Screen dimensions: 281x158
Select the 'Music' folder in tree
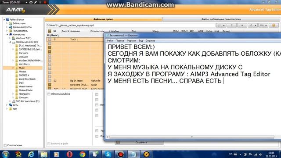click(22, 68)
